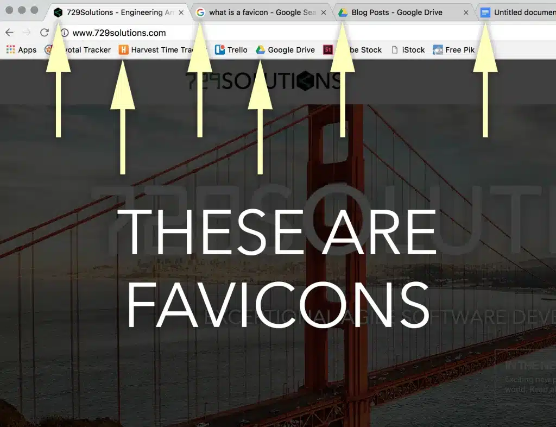Screen dimensions: 556x427
Task: Switch to the Blog Posts - Google Drive tab
Action: point(396,12)
